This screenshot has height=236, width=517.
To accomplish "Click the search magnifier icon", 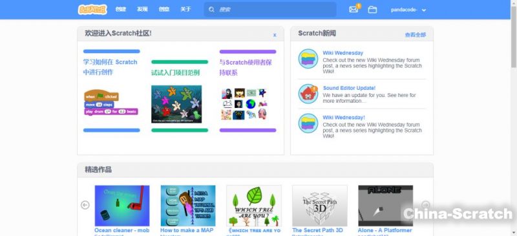I will tap(211, 10).
